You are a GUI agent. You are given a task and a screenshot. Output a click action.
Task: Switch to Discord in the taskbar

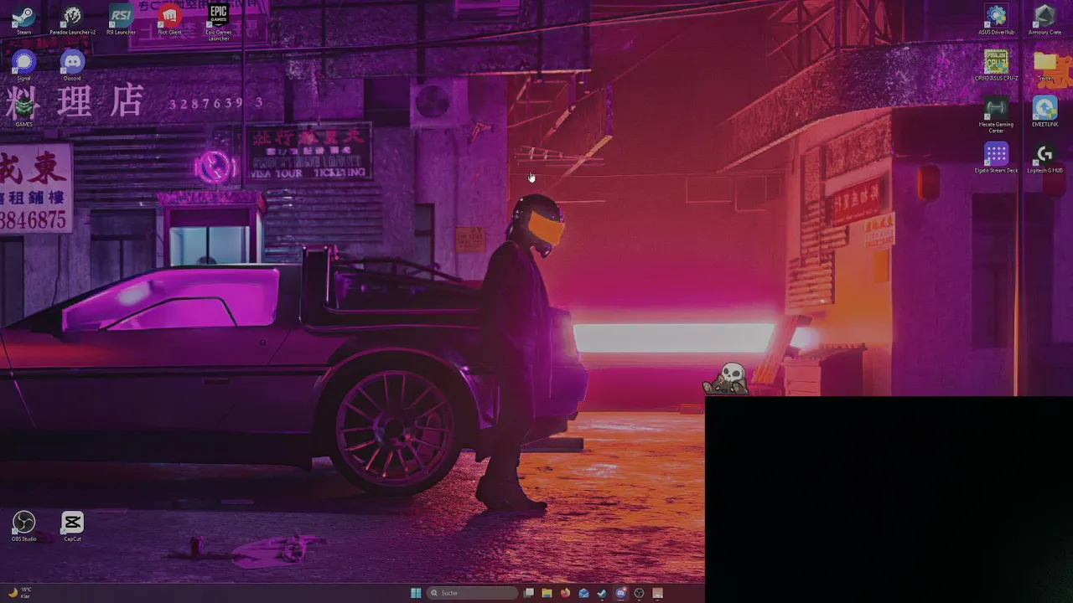[x=620, y=593]
